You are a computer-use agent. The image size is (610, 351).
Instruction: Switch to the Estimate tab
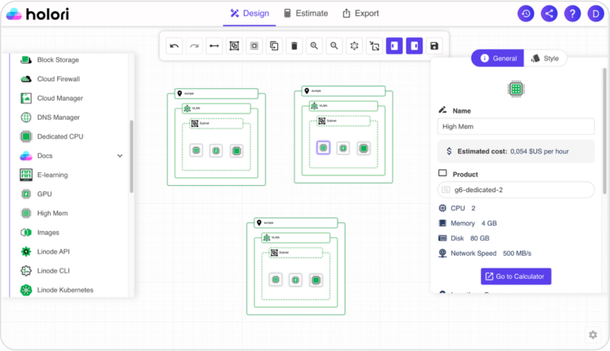point(306,13)
